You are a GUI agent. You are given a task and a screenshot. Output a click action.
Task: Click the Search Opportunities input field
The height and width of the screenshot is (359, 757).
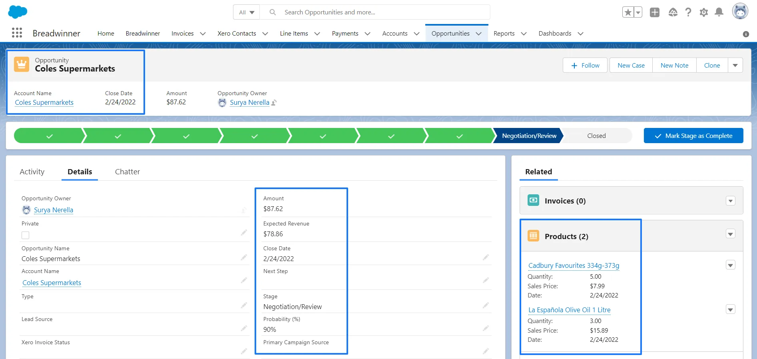click(375, 12)
